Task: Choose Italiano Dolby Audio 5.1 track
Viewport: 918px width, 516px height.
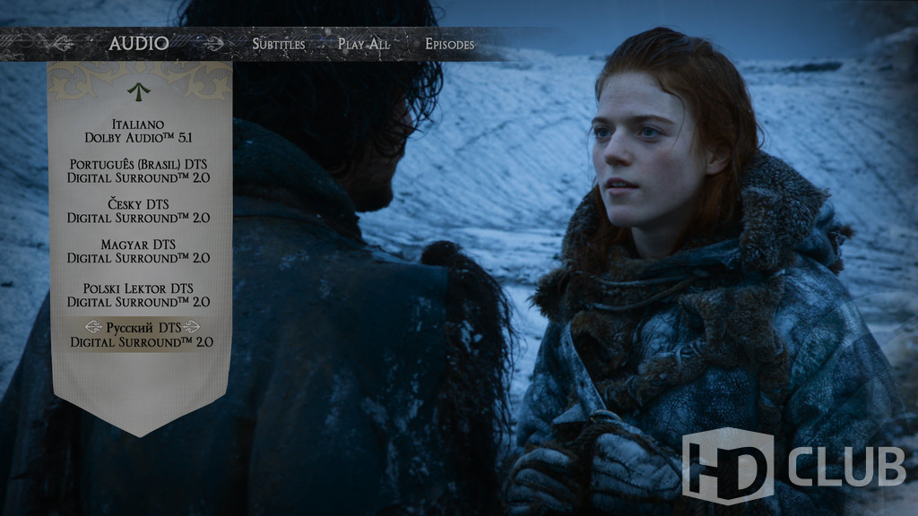Action: tap(138, 131)
